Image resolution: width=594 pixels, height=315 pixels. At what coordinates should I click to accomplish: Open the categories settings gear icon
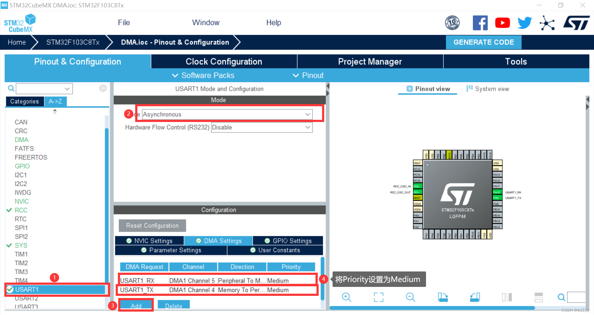(103, 88)
